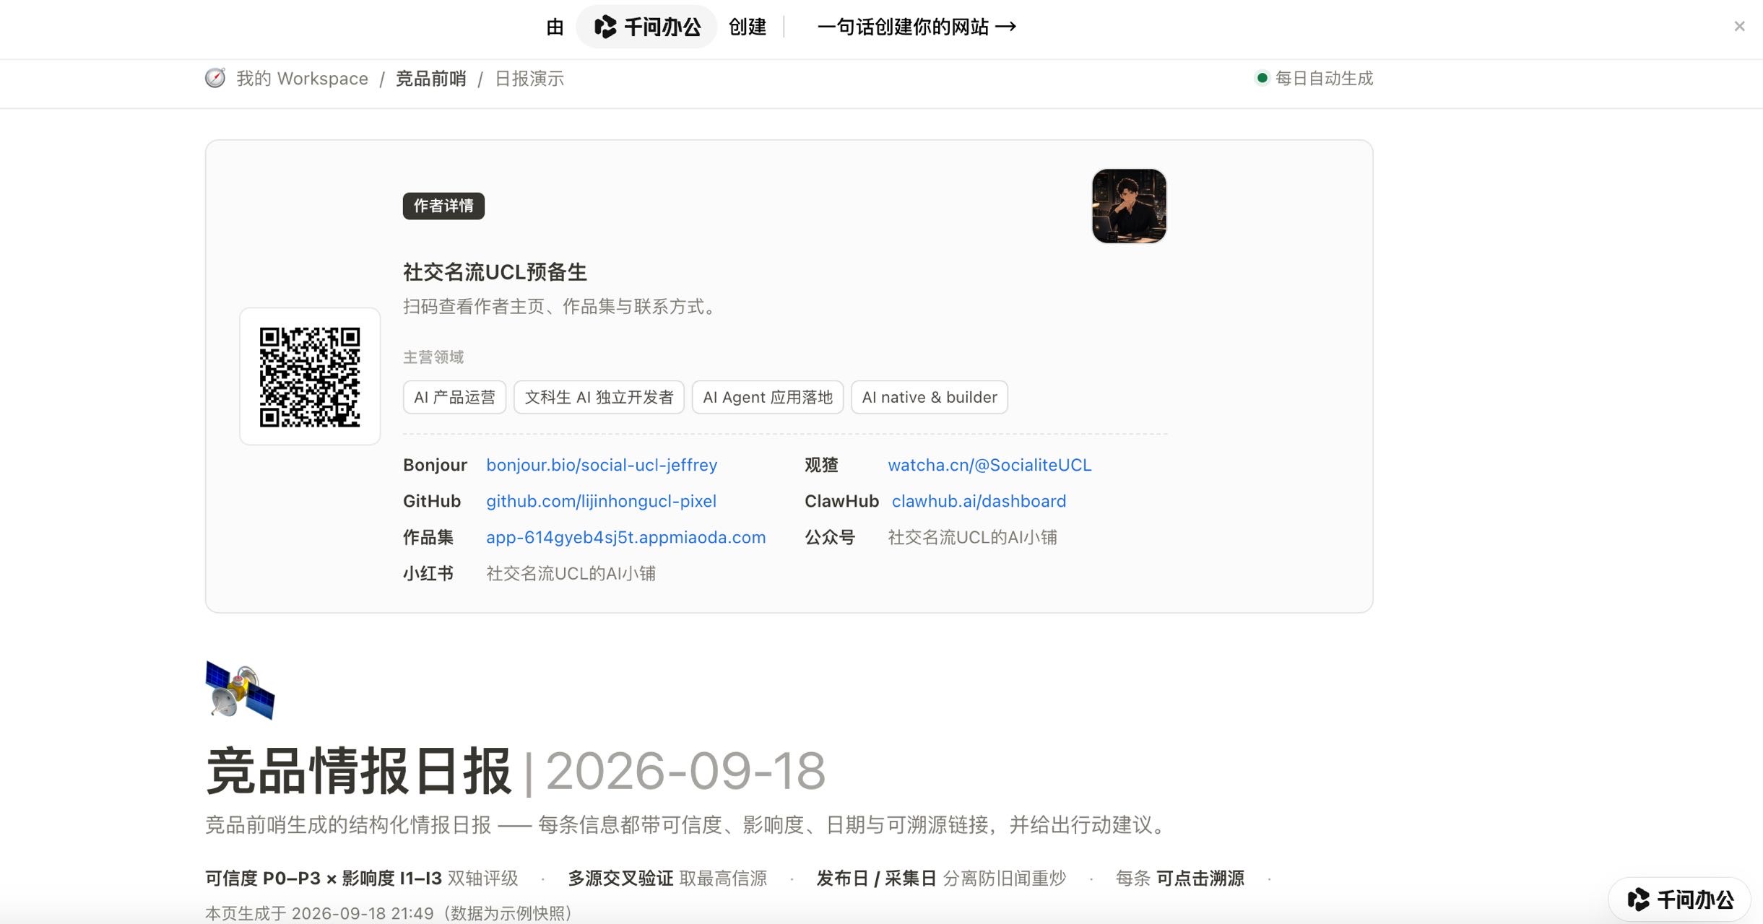
Task: Click the 作品集 label
Action: 428,537
